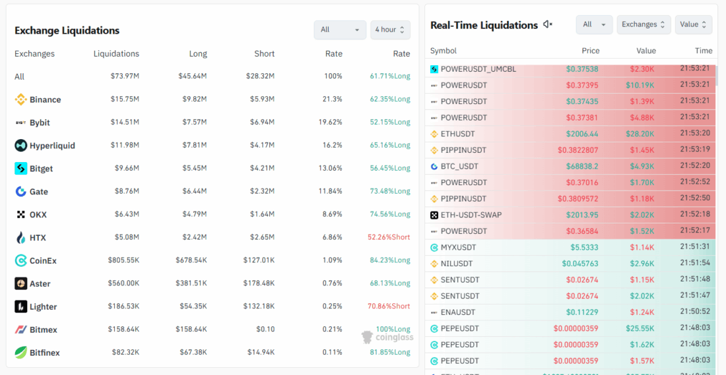Select the NILUSDT symbol row

point(570,264)
